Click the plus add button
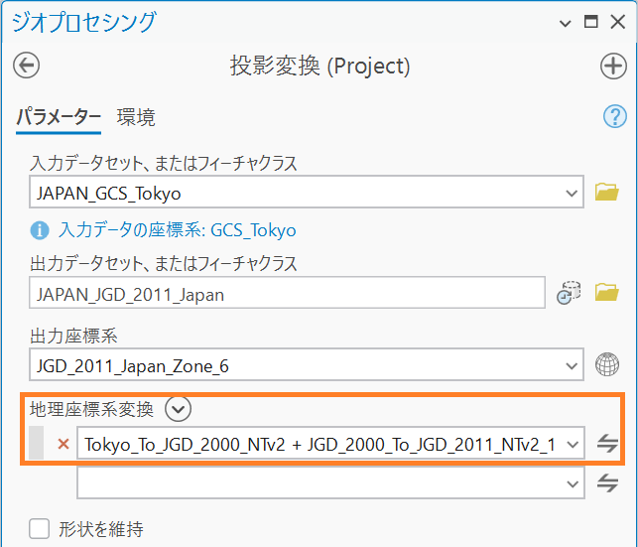The height and width of the screenshot is (547, 638). (613, 66)
